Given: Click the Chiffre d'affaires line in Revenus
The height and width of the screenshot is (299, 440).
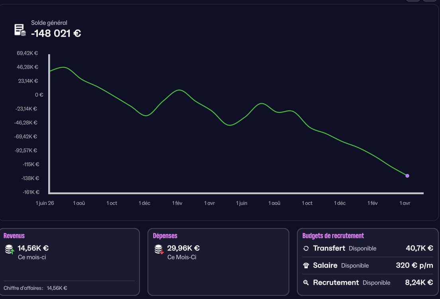Looking at the screenshot, I should coord(35,288).
